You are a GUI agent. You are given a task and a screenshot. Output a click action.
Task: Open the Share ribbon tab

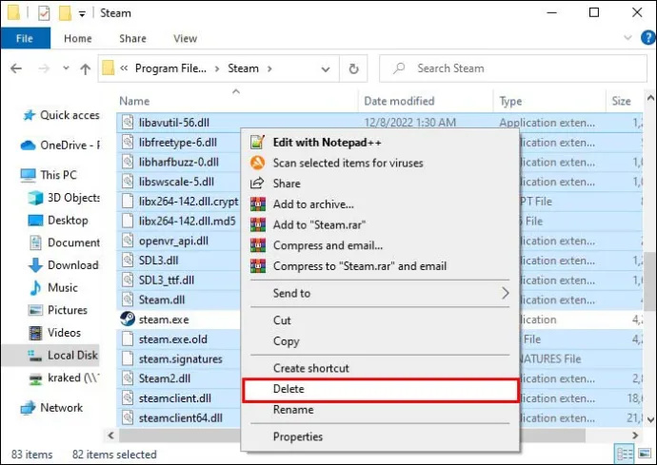(x=132, y=38)
